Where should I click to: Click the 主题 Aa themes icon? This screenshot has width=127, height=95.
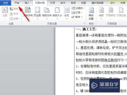pyautogui.click(x=5, y=10)
